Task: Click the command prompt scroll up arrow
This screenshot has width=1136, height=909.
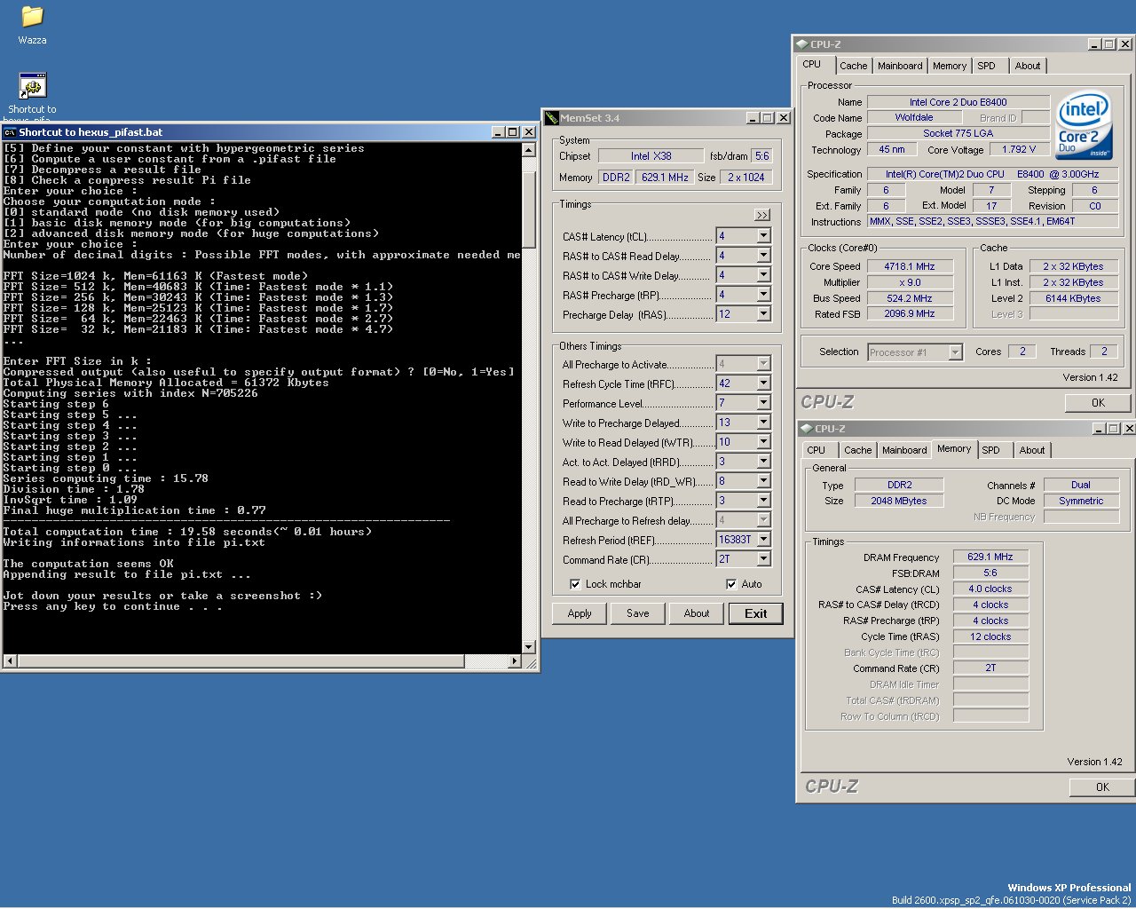Action: tap(529, 150)
